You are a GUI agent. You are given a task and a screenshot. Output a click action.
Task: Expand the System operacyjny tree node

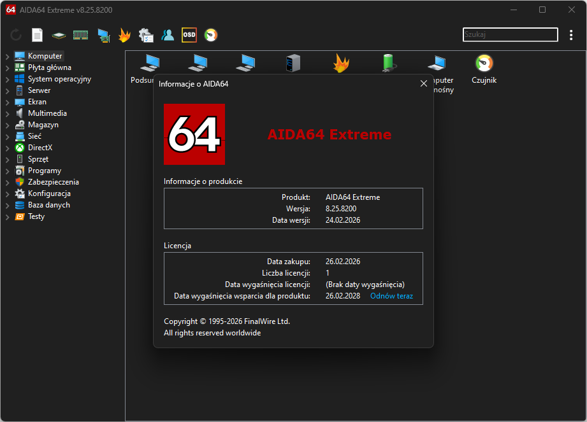click(8, 79)
